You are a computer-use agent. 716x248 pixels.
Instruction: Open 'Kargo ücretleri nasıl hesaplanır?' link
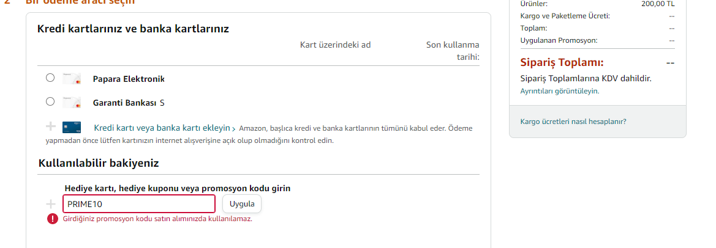click(x=573, y=122)
